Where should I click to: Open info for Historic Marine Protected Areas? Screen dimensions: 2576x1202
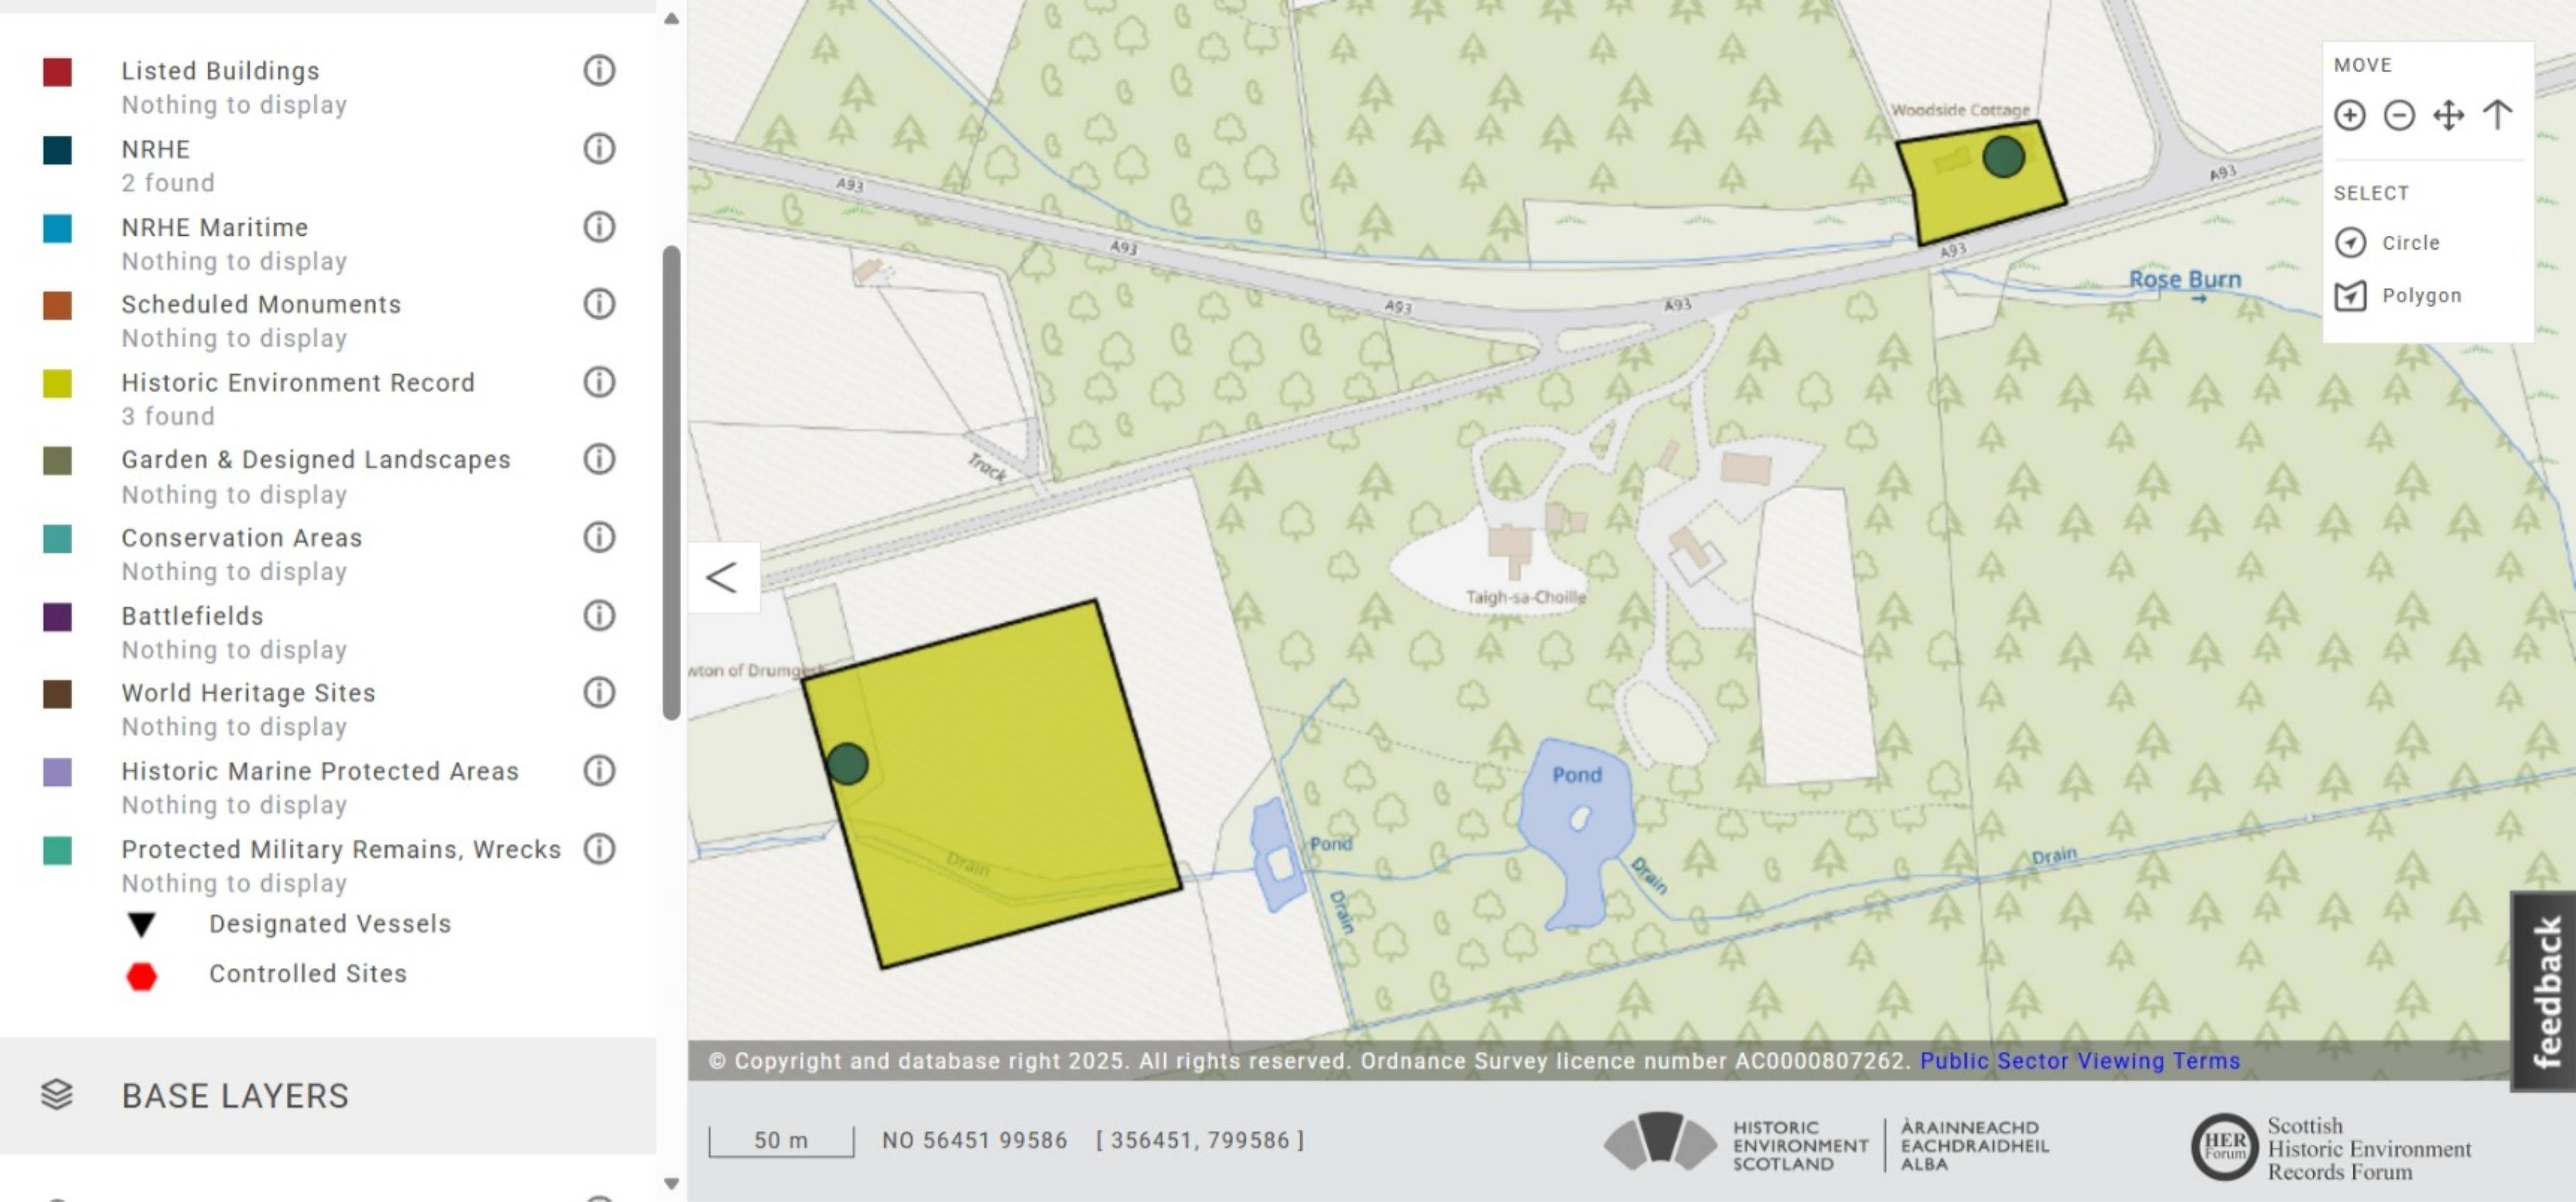coord(599,770)
